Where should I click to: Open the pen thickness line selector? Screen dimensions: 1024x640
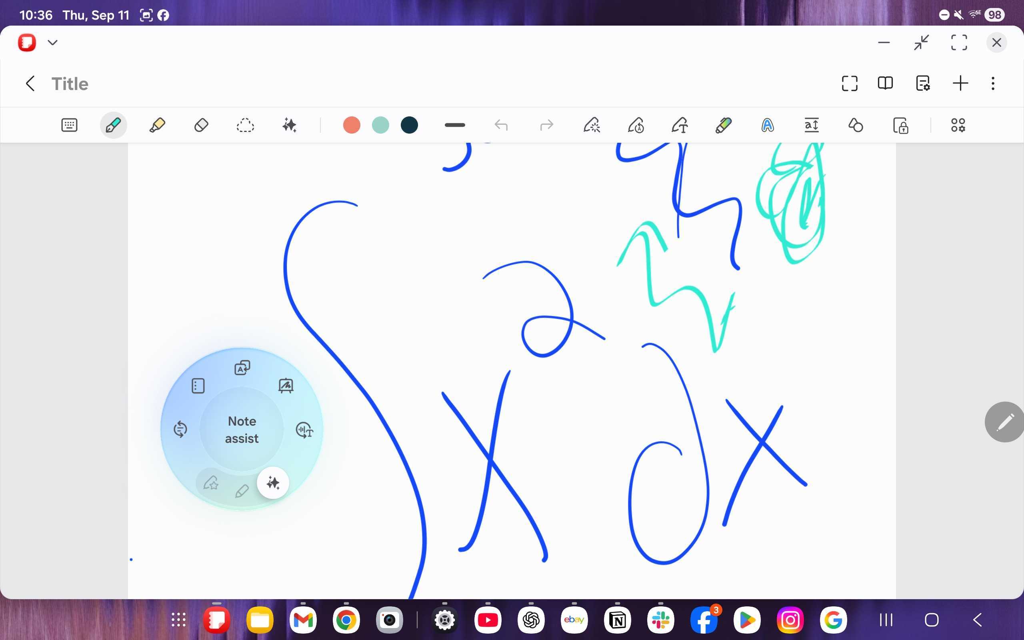(455, 125)
